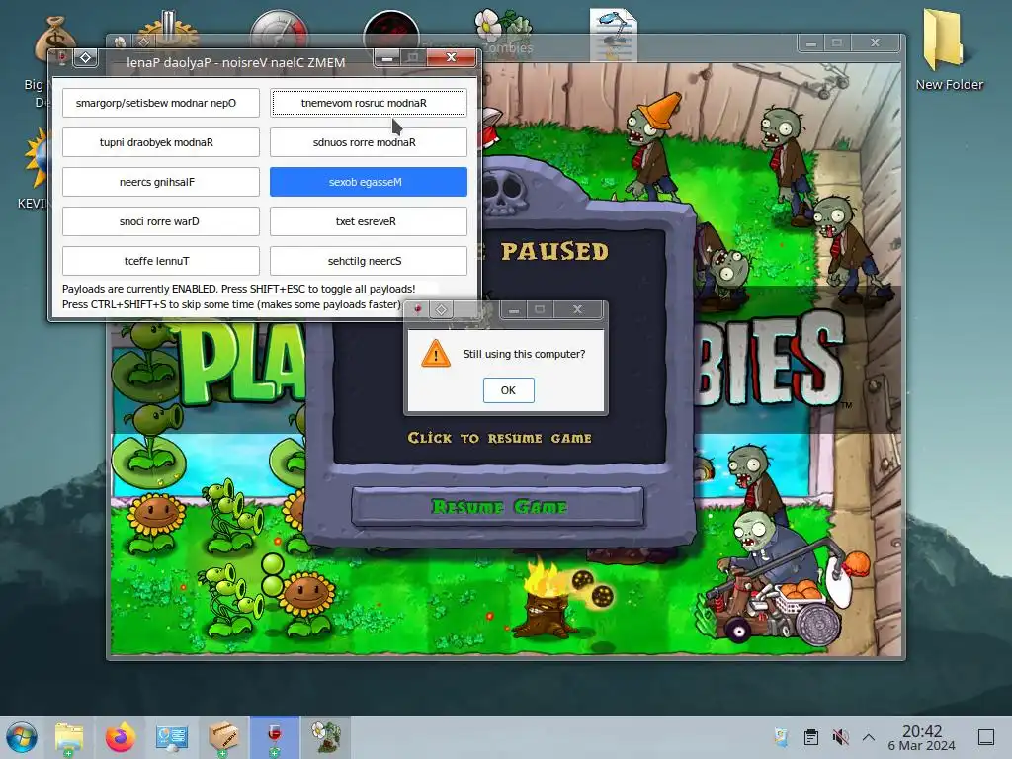Click the wine icon in the message dialog title bar

(x=418, y=309)
